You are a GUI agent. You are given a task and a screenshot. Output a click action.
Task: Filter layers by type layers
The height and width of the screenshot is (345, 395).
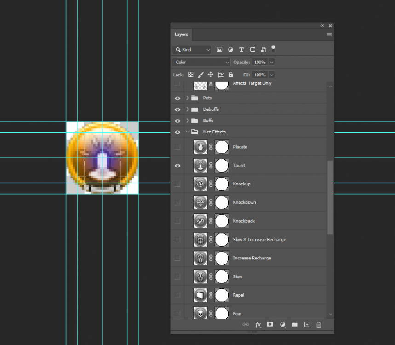[241, 50]
